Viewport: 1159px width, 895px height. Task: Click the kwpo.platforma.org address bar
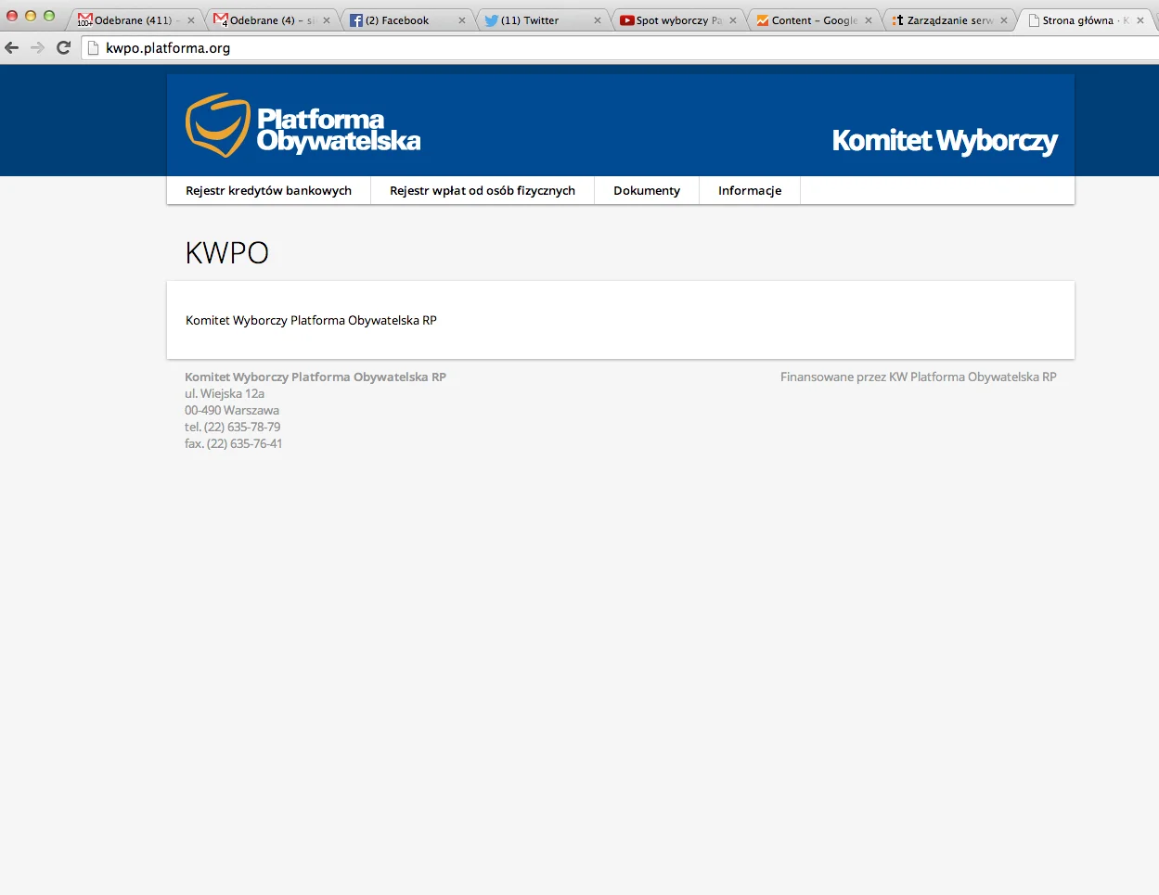coord(620,47)
